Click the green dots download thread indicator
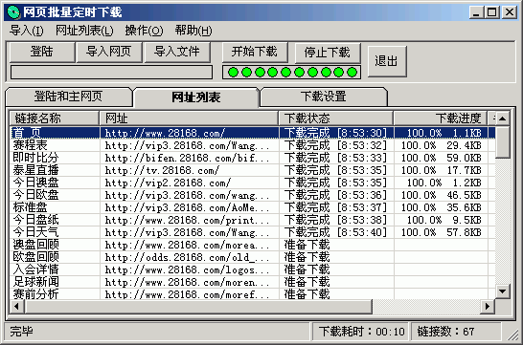523x345 pixels. click(292, 73)
